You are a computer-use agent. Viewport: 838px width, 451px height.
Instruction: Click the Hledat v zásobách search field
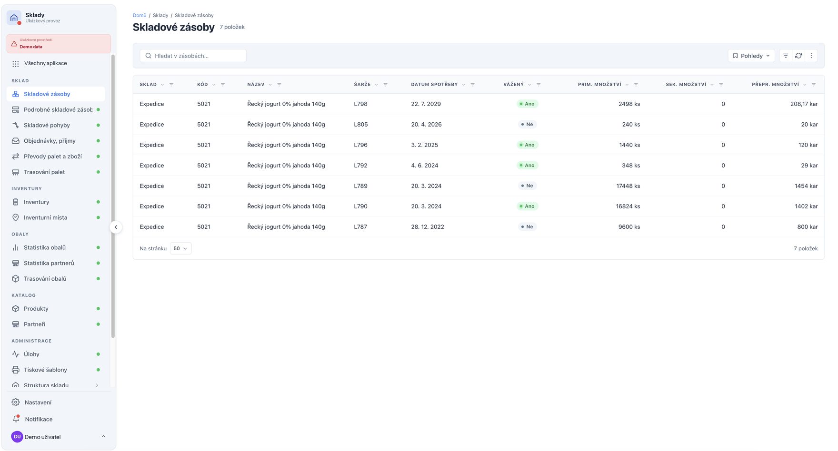(x=193, y=56)
